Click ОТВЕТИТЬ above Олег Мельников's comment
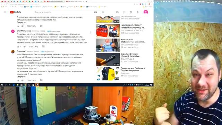 point(32,26)
